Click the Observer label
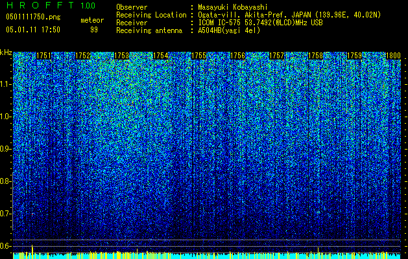The image size is (408, 259). coord(132,7)
